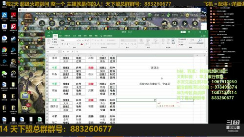
Task: Switch to the 数据 Data tab
Action: click(80, 36)
